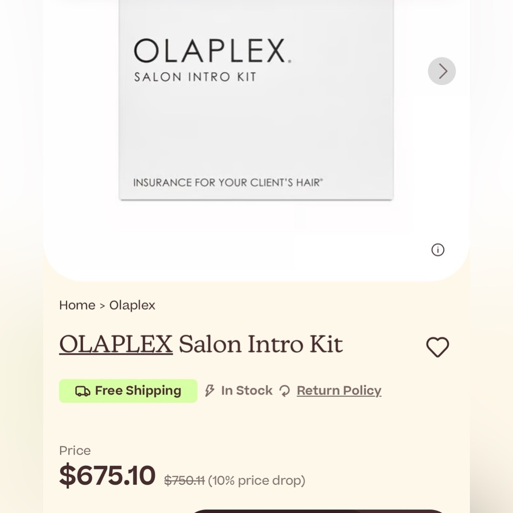Click the circular arrow before Return Policy
The width and height of the screenshot is (513, 513).
point(284,390)
